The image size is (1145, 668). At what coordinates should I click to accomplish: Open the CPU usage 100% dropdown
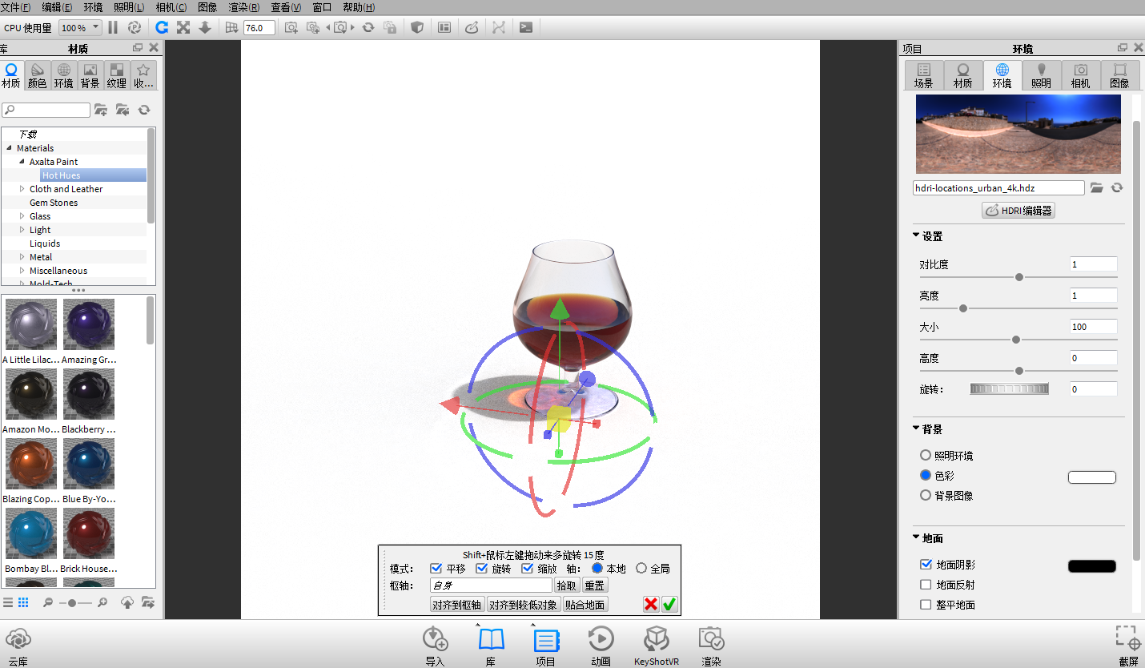point(80,27)
